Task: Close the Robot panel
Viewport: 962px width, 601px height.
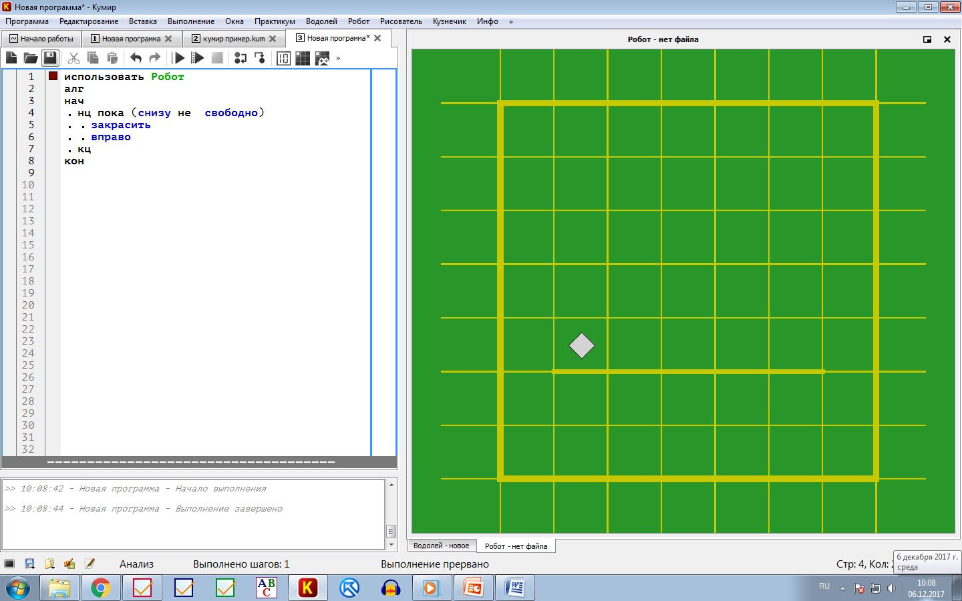Action: (947, 39)
